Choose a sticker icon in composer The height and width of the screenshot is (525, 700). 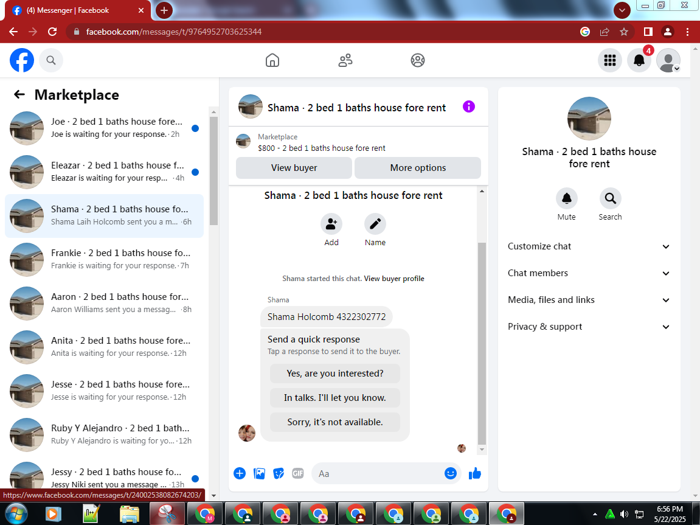(x=279, y=474)
